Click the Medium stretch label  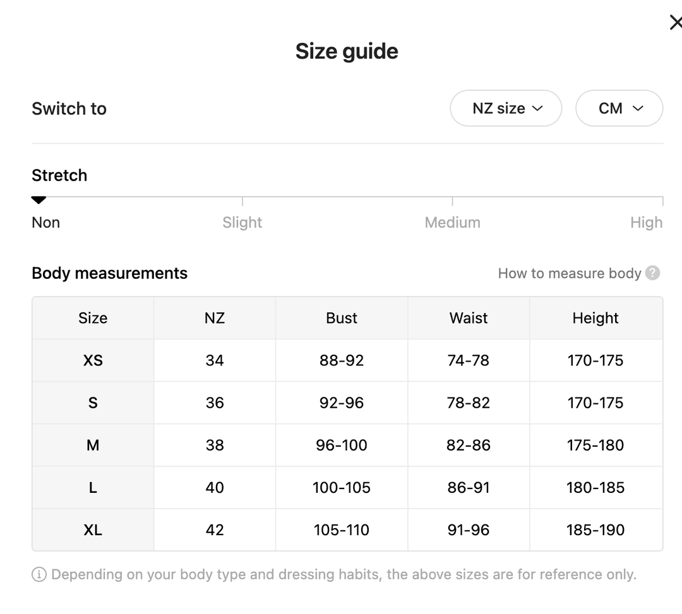click(452, 222)
